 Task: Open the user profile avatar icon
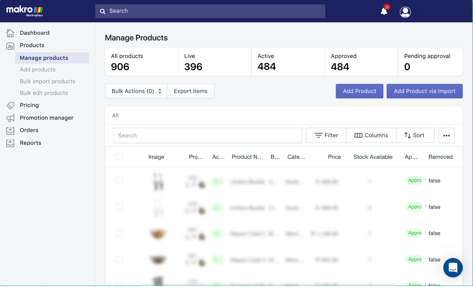click(405, 12)
